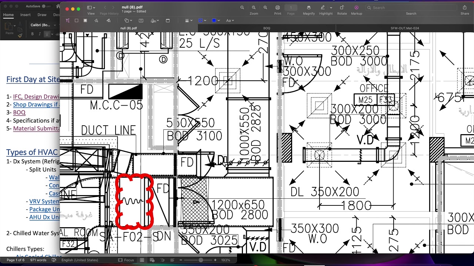This screenshot has width=474, height=266.
Task: Click the Note window icon
Action: (x=168, y=21)
